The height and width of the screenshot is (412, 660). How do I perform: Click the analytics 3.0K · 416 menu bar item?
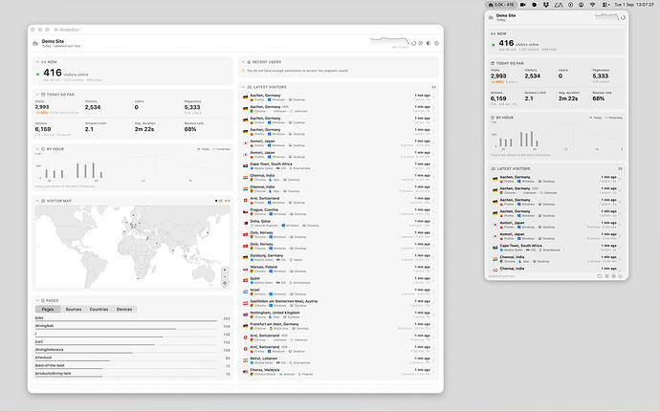pyautogui.click(x=501, y=5)
